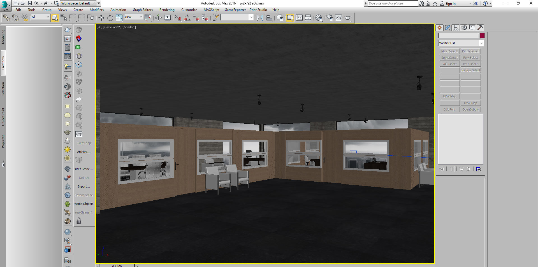
Task: Open the Edit menu
Action: pyautogui.click(x=18, y=10)
